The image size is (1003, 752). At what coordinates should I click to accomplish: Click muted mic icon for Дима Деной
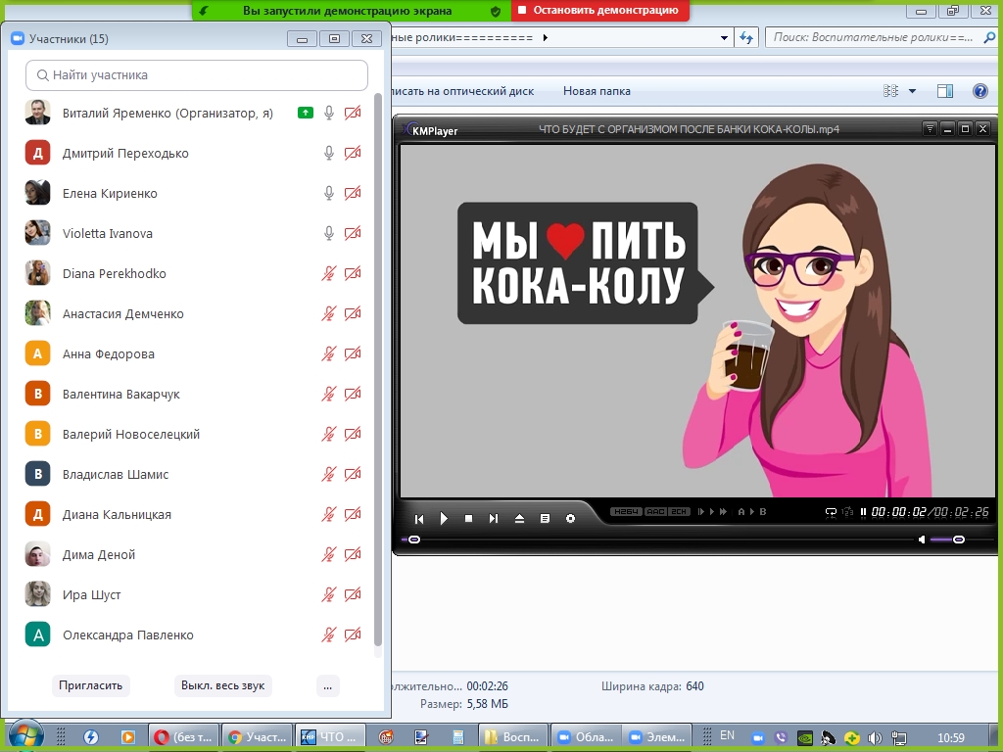[x=329, y=554]
